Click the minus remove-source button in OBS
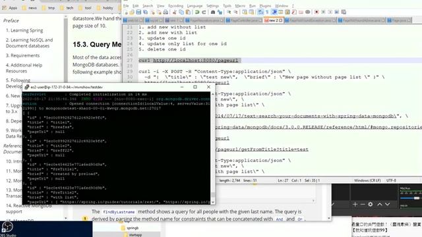The image size is (422, 237). click(363, 205)
